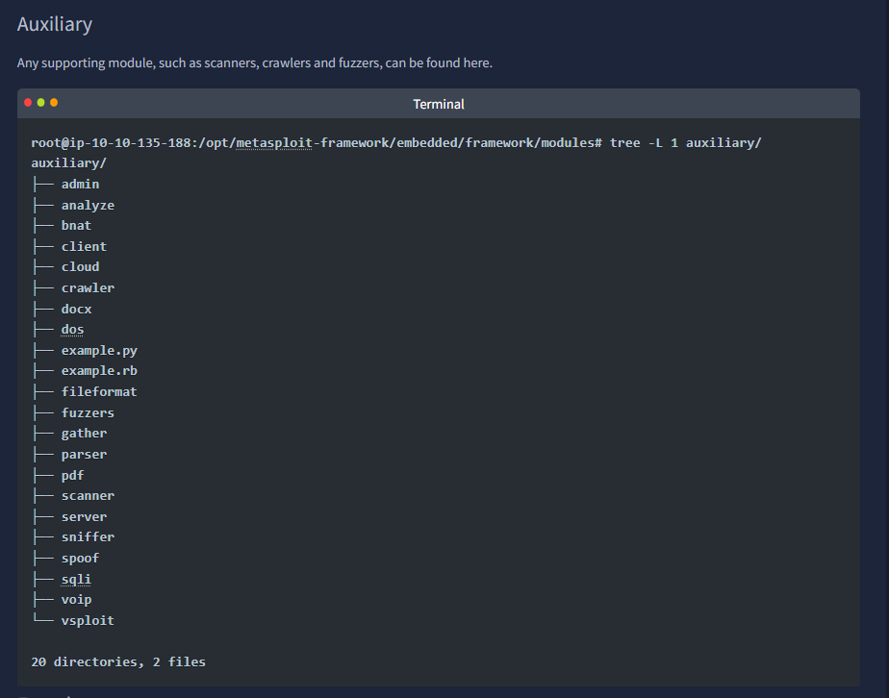Click the bnat tree entry

pos(76,226)
